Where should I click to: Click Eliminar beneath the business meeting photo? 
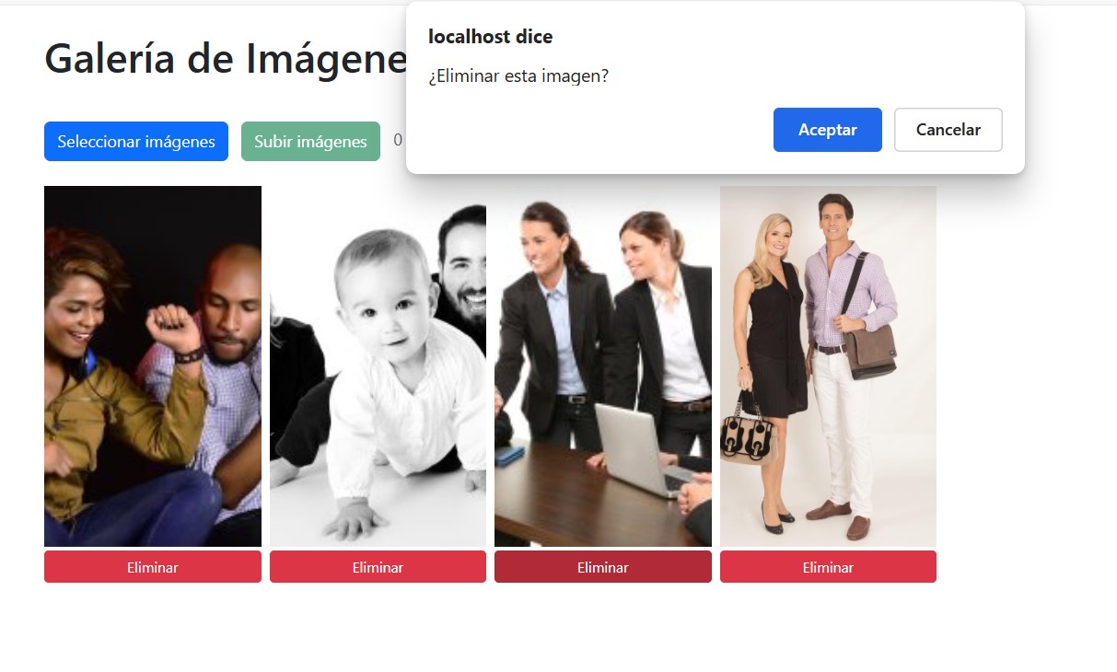(603, 567)
